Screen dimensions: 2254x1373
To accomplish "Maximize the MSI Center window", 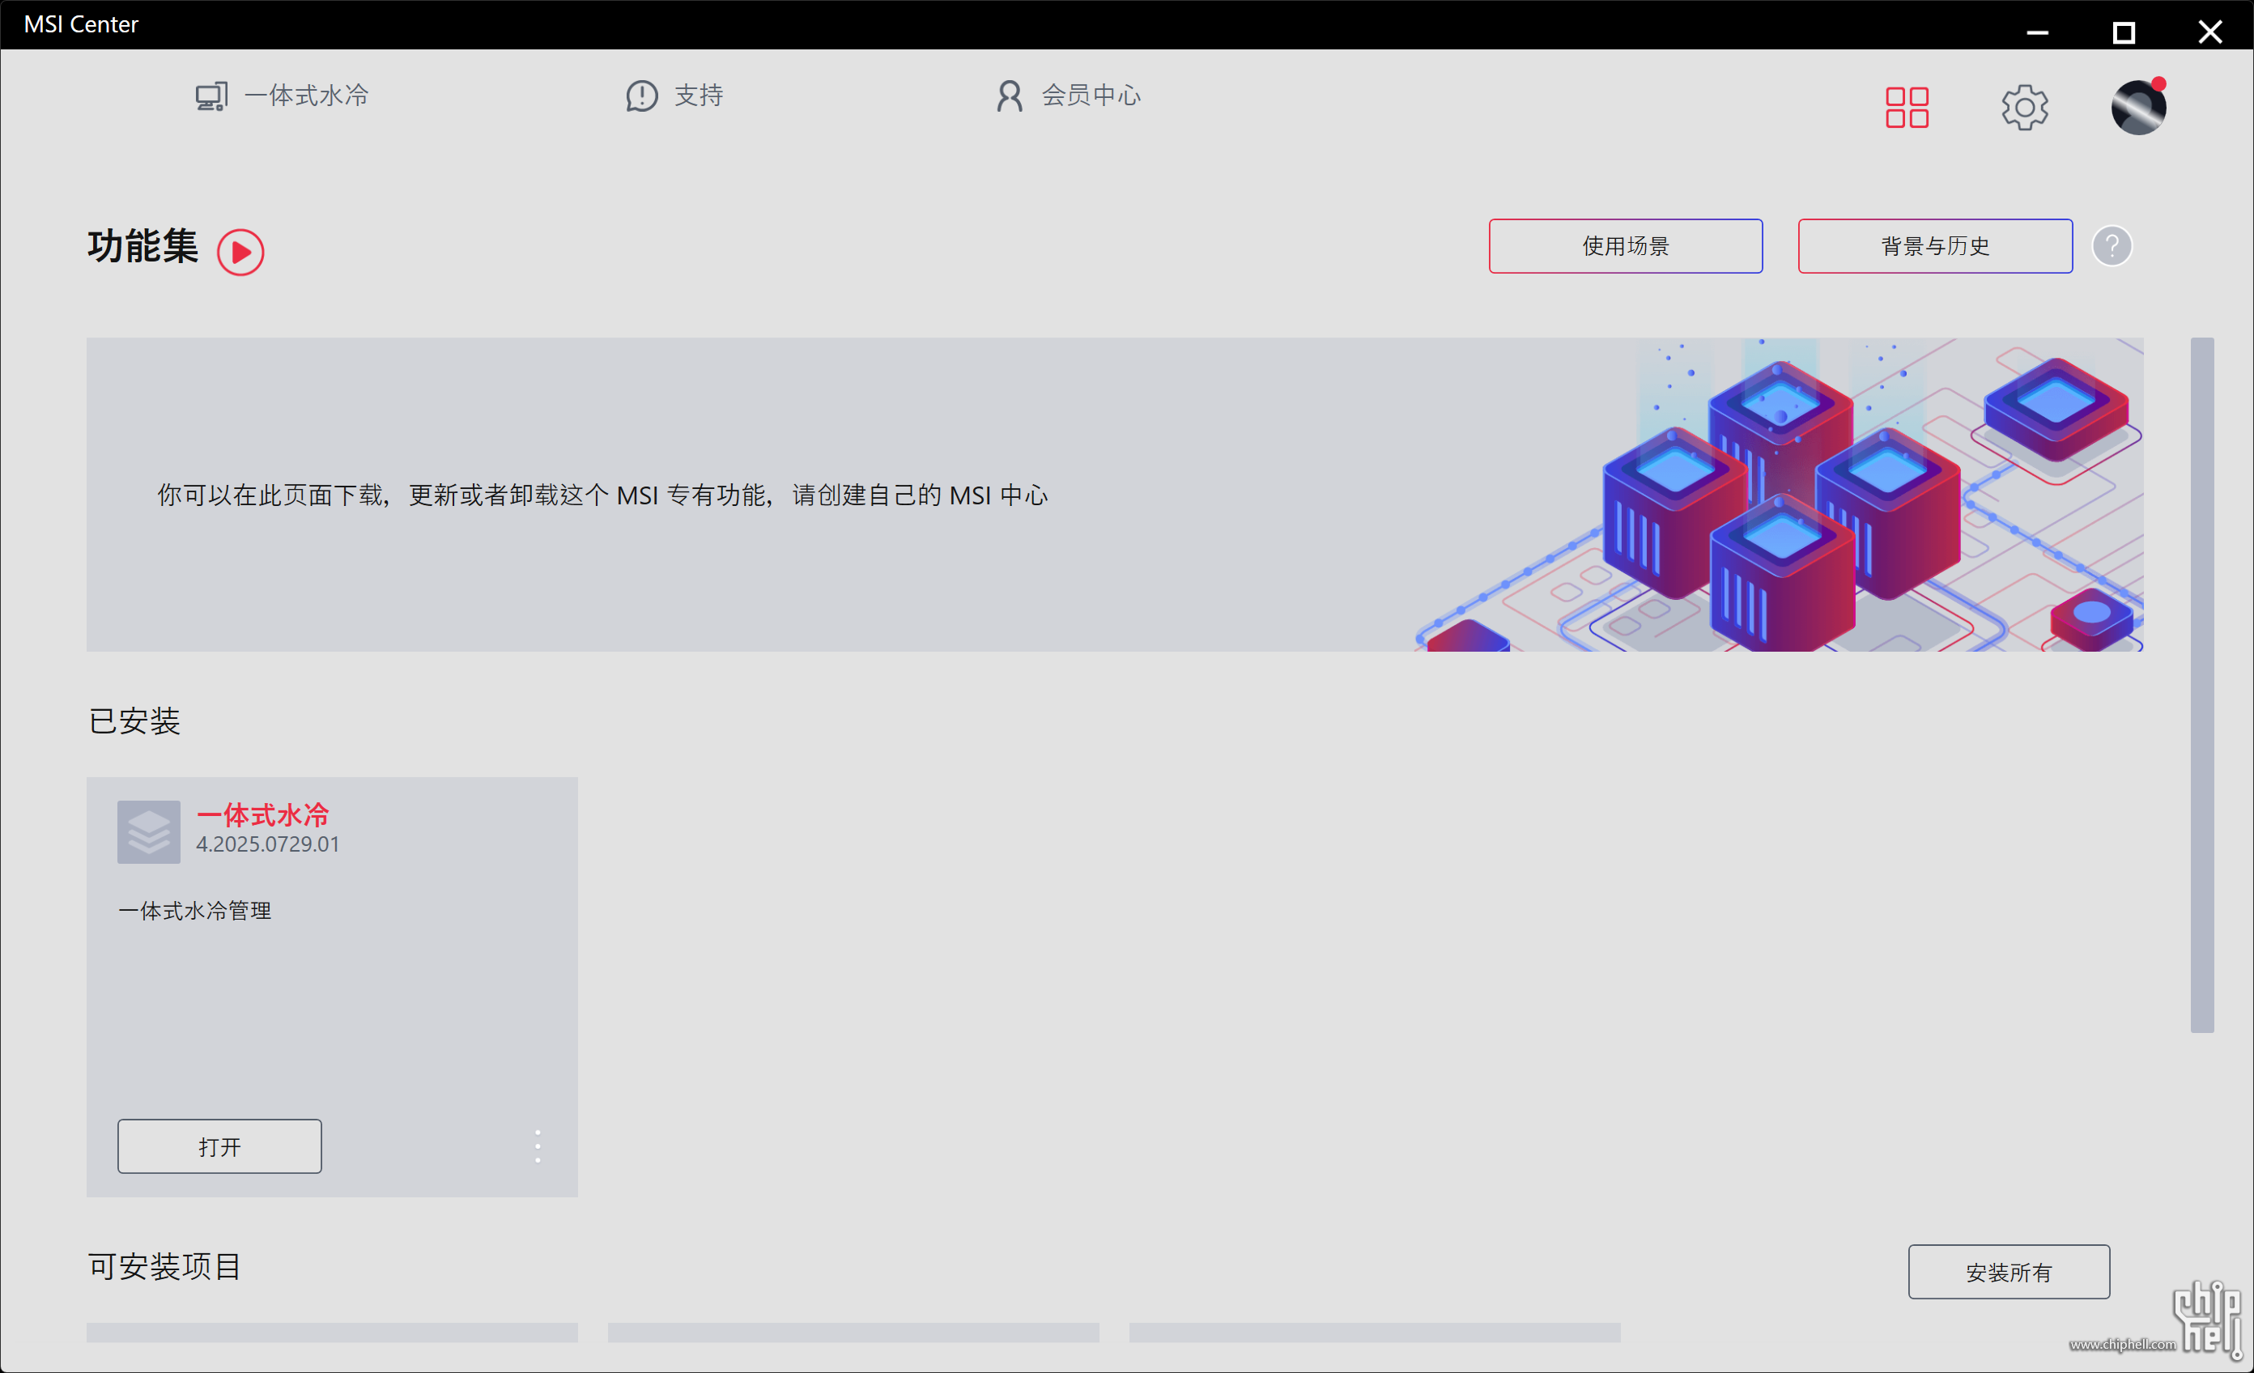I will pos(2123,32).
